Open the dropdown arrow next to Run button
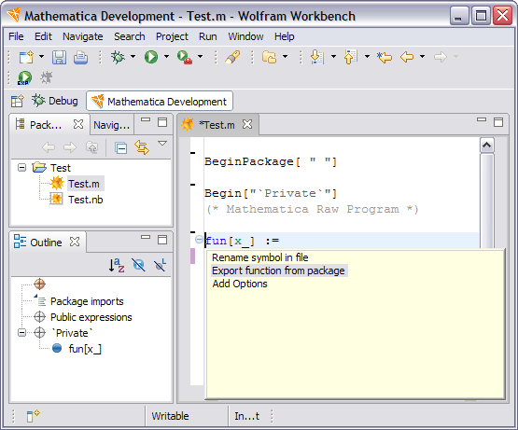The height and width of the screenshot is (430, 518). pyautogui.click(x=166, y=57)
